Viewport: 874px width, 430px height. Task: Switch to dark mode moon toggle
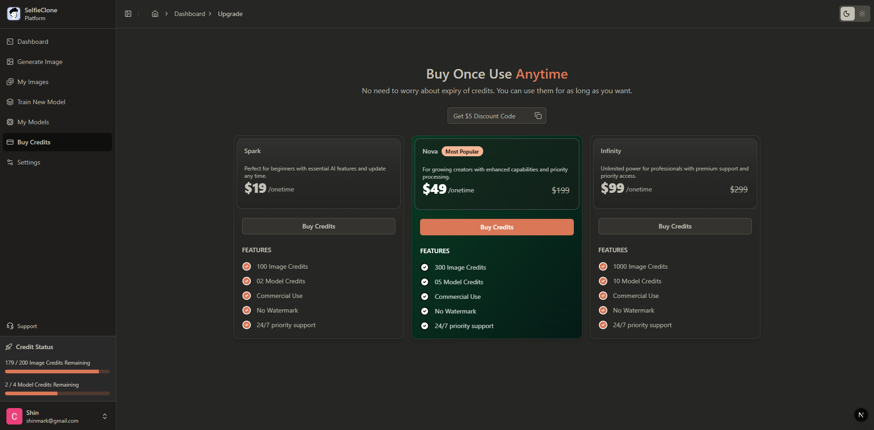point(847,14)
